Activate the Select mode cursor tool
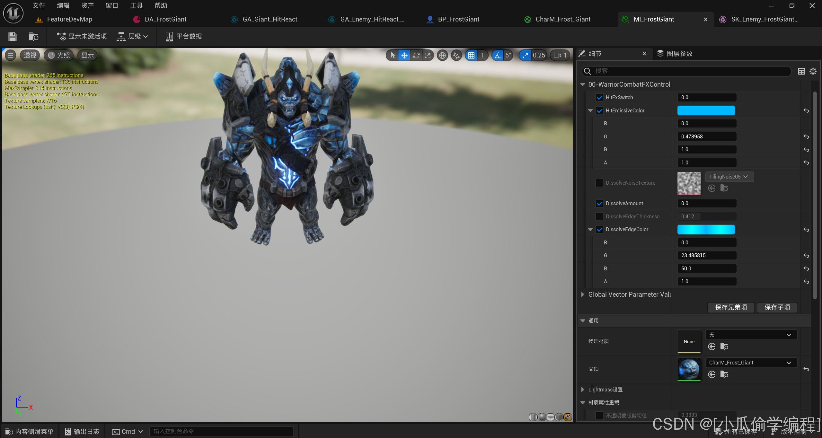Viewport: 822px width, 438px height. point(393,55)
